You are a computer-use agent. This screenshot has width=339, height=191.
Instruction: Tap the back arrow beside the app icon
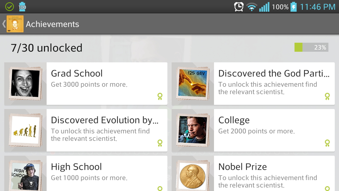[x=4, y=24]
